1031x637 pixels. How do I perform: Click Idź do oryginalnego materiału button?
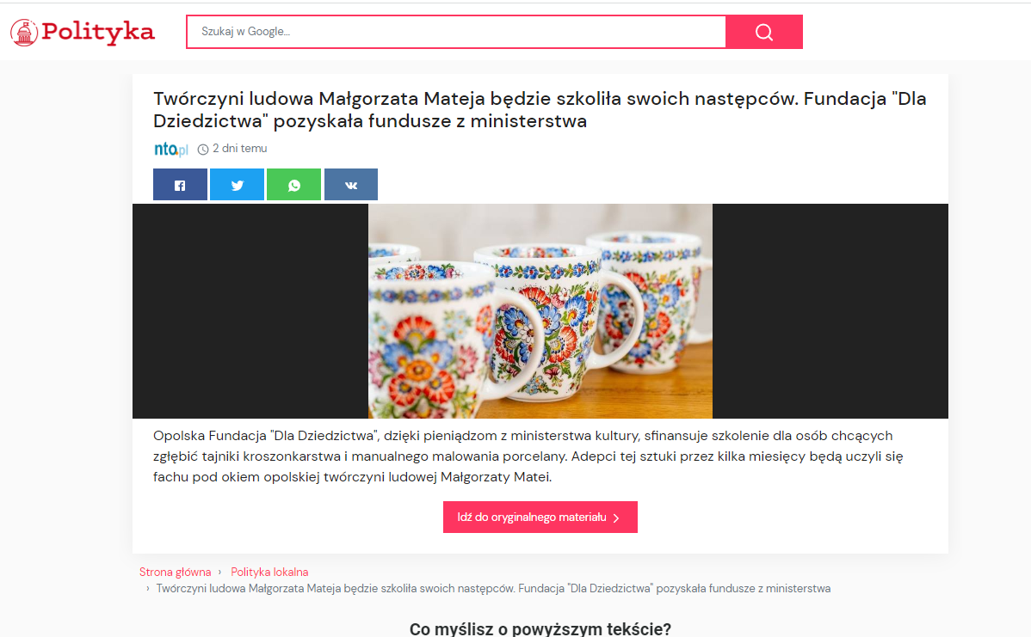pos(540,517)
